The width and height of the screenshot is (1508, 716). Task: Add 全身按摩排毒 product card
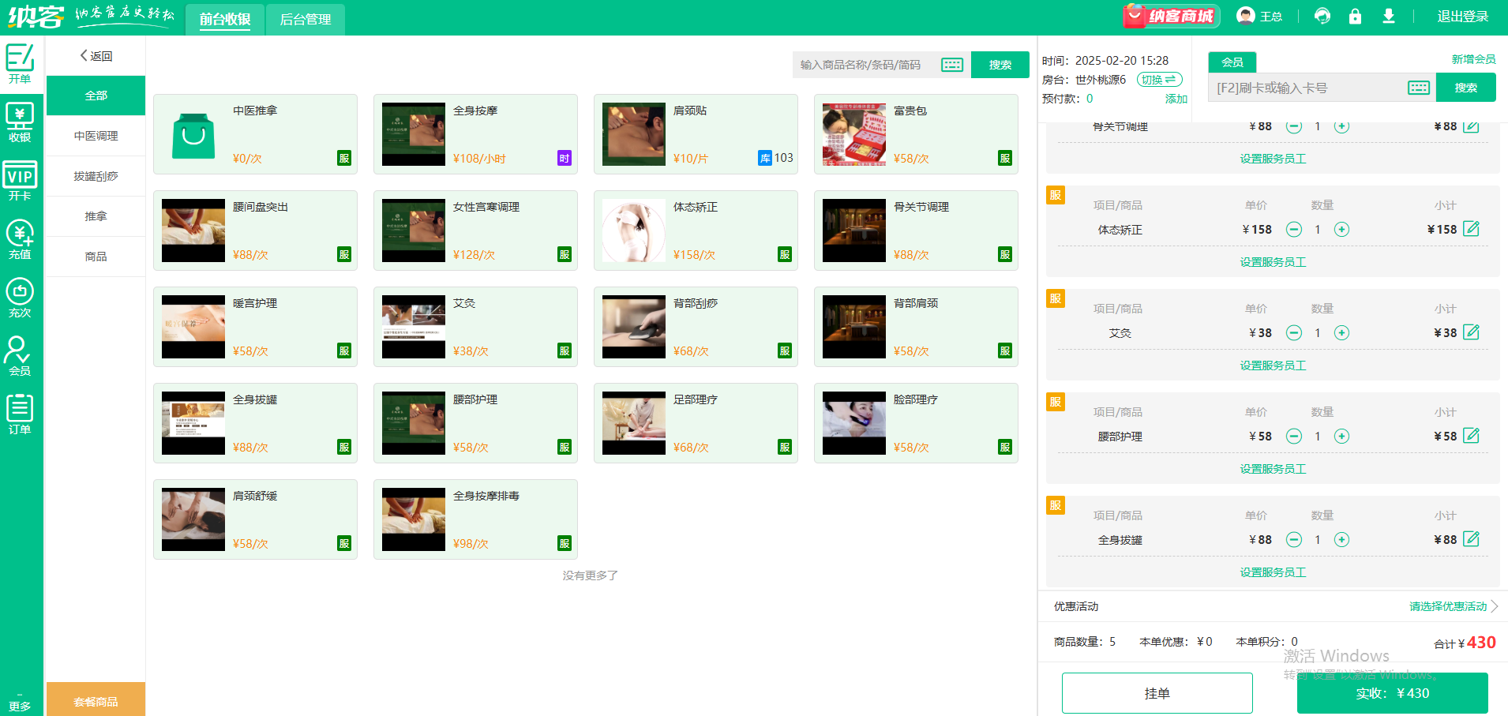coord(475,519)
